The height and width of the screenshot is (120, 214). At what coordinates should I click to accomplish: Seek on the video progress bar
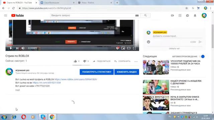[x=72, y=45]
